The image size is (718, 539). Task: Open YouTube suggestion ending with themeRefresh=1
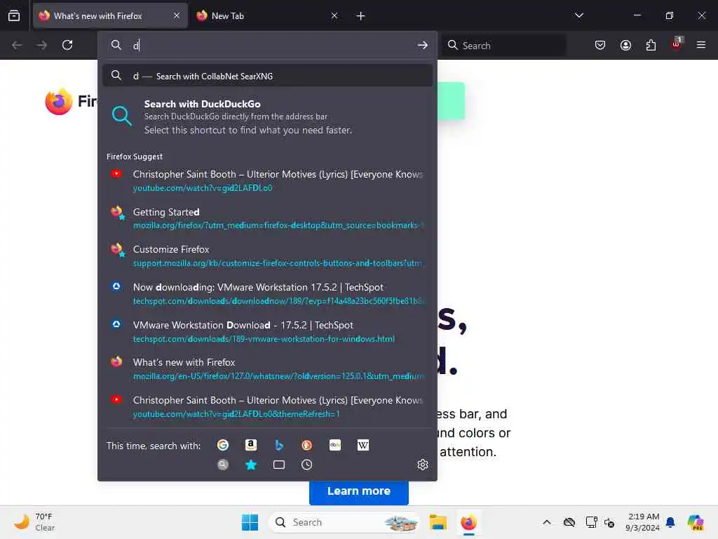267,406
